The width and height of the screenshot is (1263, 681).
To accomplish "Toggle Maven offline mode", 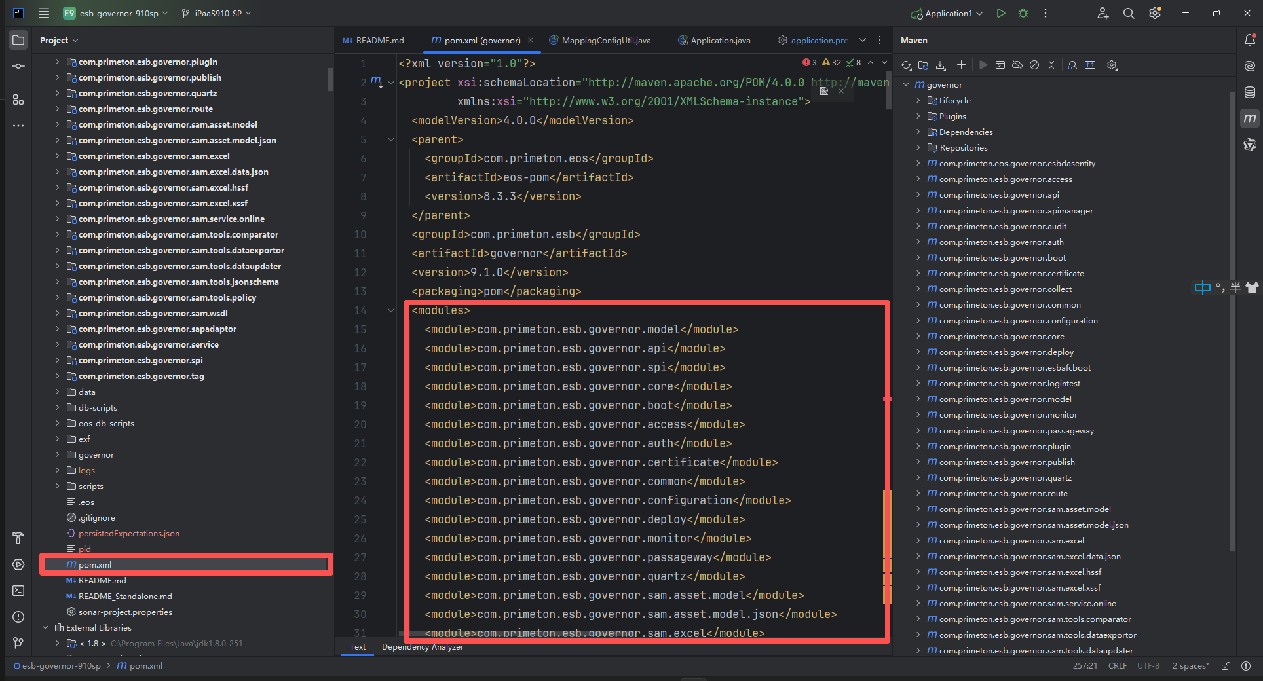I will tap(1017, 65).
